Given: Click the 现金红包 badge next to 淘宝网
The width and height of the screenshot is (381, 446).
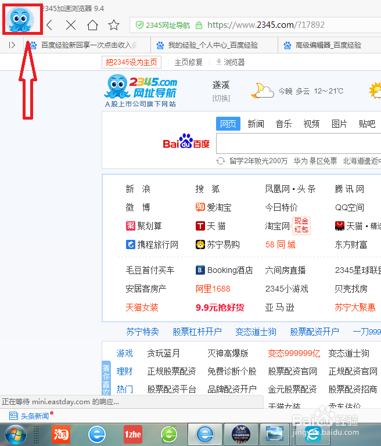Looking at the screenshot, I should point(301,225).
